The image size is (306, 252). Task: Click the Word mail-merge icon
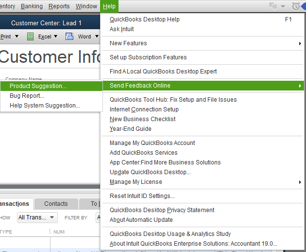(x=69, y=36)
